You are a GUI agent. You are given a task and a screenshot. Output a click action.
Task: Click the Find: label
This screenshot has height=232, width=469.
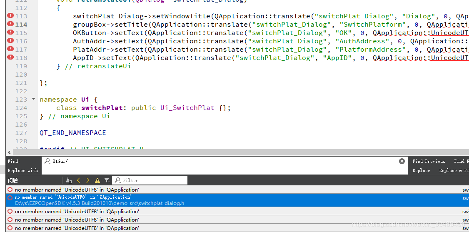pos(14,161)
